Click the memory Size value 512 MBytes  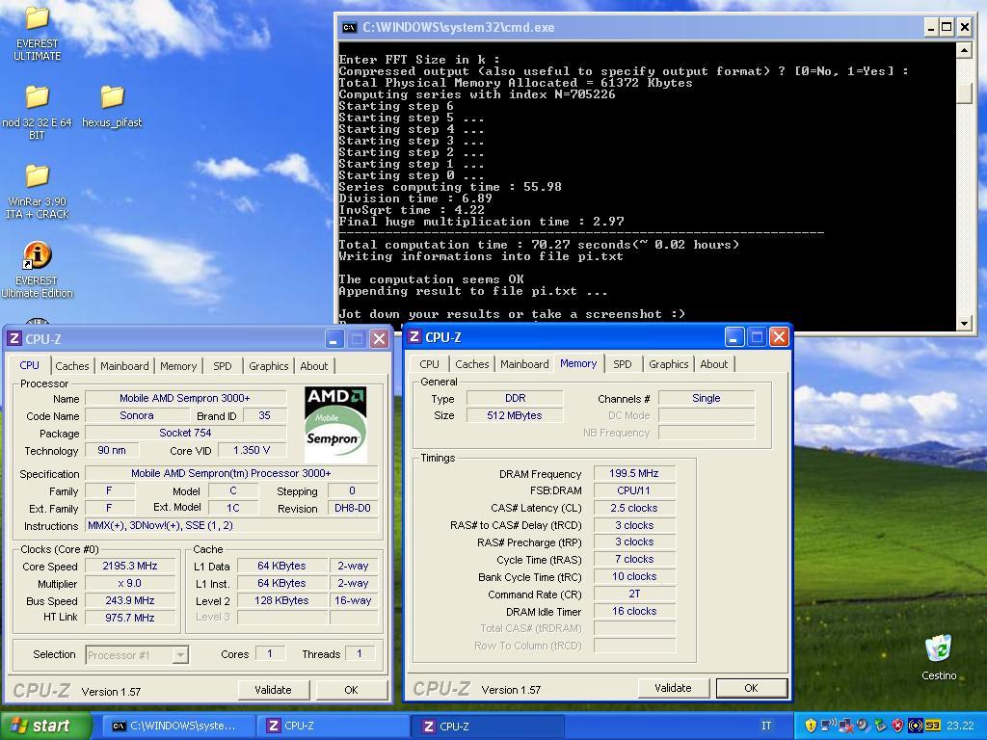tap(515, 415)
